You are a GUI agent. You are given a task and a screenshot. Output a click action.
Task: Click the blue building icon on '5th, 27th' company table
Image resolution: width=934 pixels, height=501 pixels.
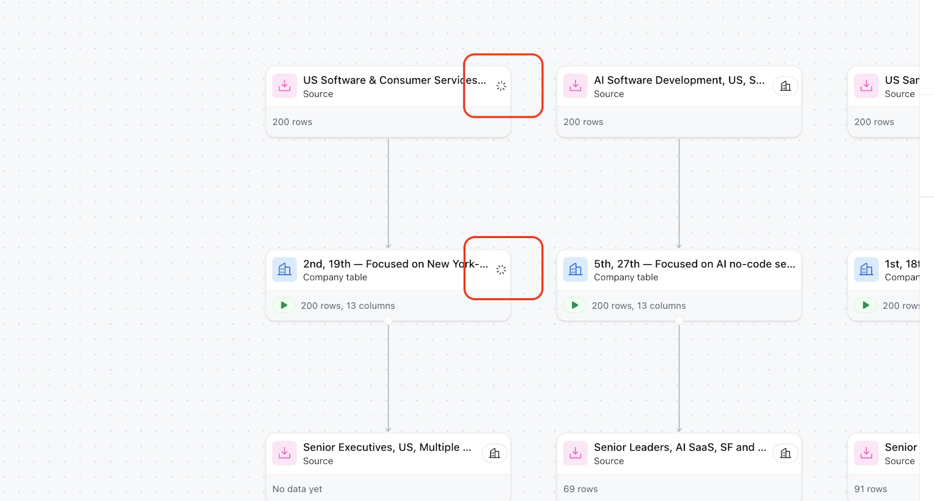[575, 270]
